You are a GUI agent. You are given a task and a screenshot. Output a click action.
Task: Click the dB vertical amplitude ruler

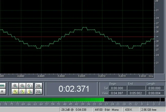click(x=157, y=38)
